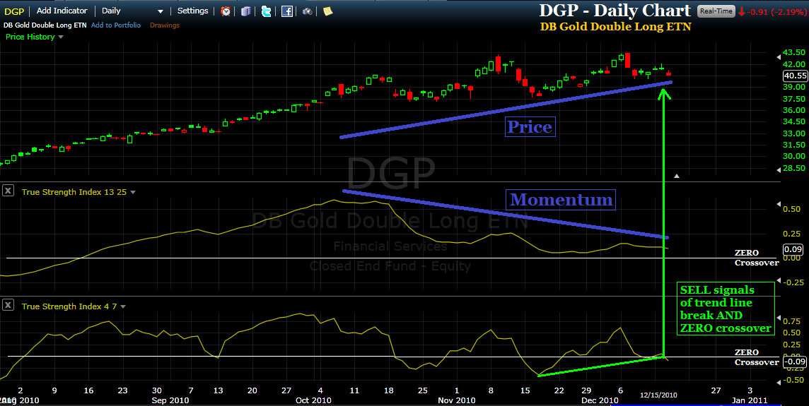Open the chart Settings menu

192,11
